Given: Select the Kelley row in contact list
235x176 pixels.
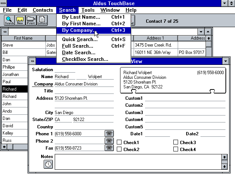Looking at the screenshot, I should (15, 133).
